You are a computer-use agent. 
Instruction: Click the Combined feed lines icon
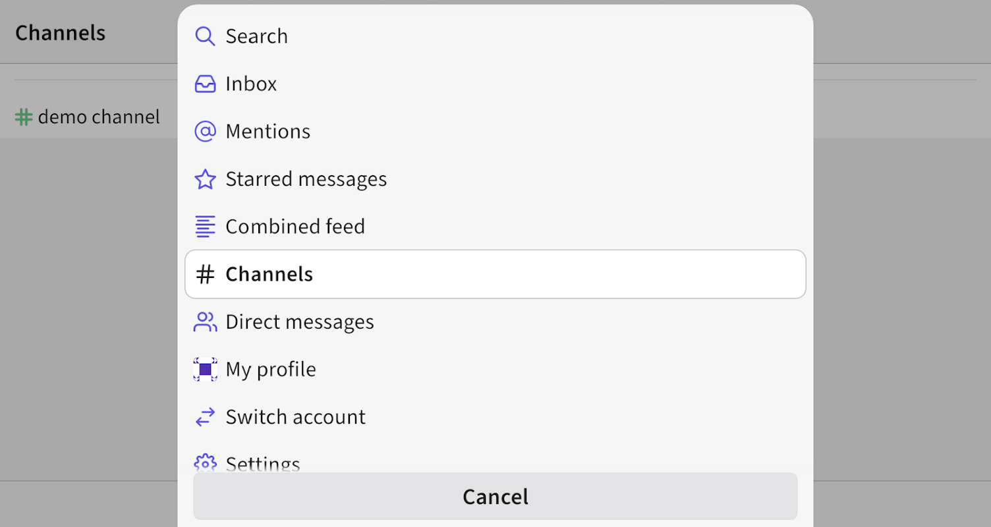[205, 227]
